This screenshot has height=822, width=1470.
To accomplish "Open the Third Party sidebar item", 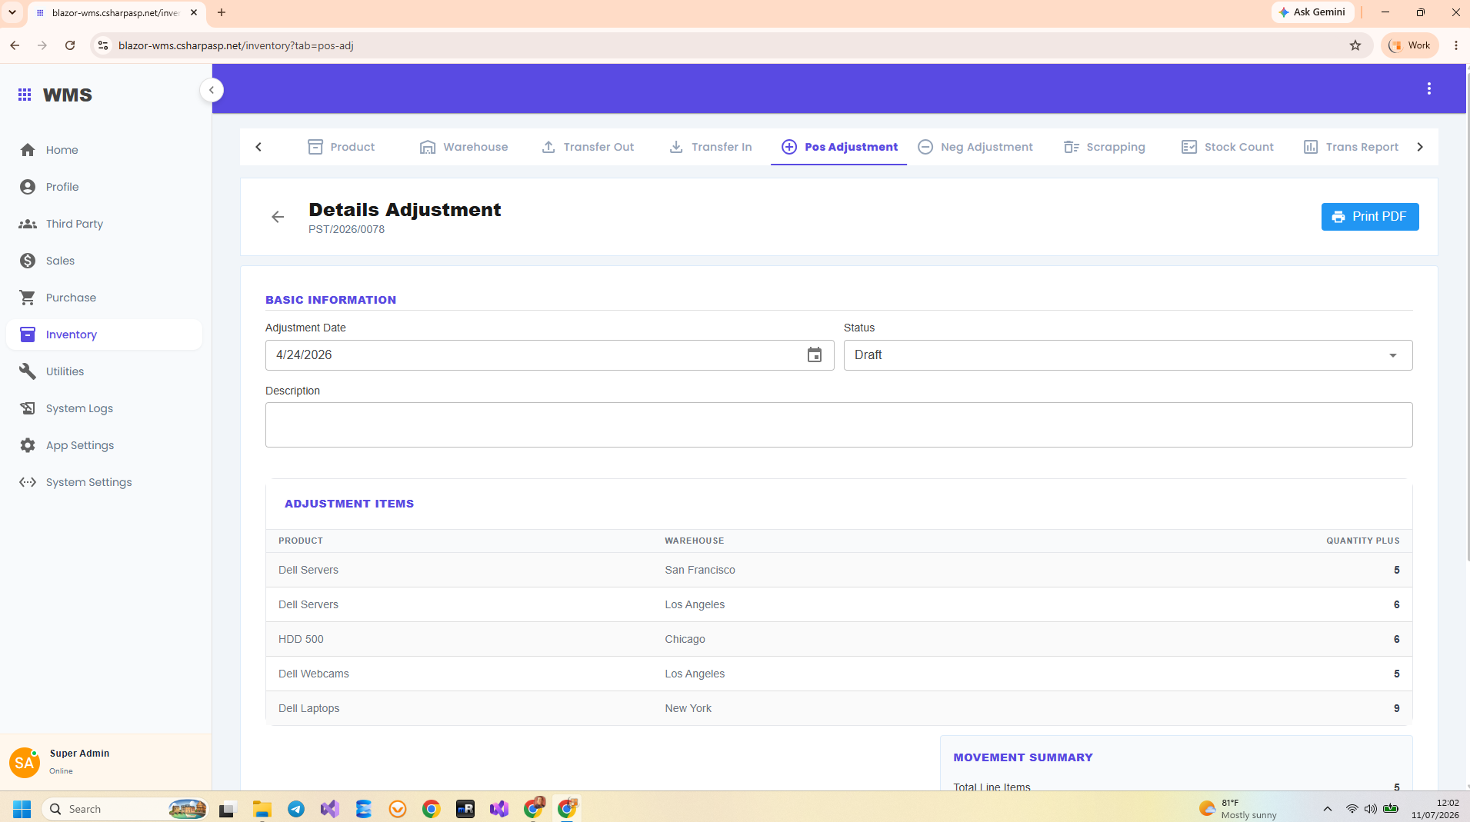I will (x=104, y=224).
